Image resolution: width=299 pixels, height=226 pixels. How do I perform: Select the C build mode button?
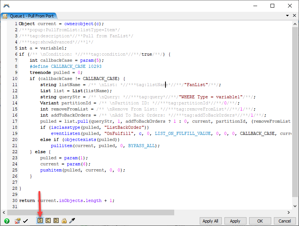[x=48, y=221]
